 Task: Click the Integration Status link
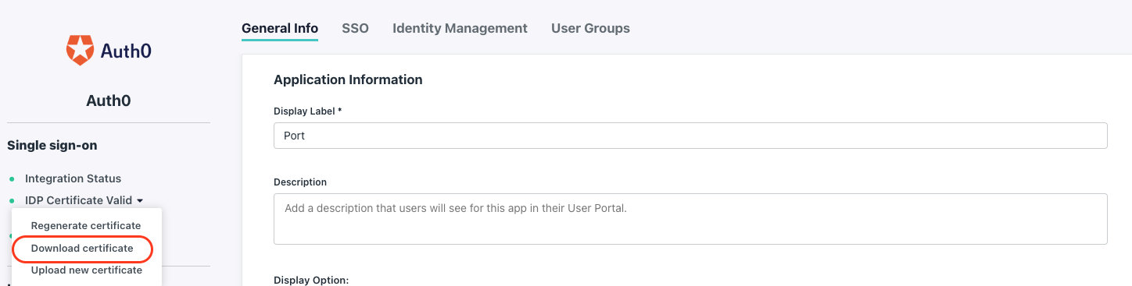[73, 179]
